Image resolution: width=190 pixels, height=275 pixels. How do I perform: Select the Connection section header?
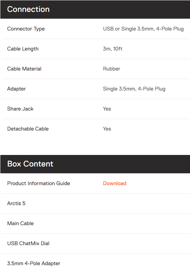pos(95,9)
